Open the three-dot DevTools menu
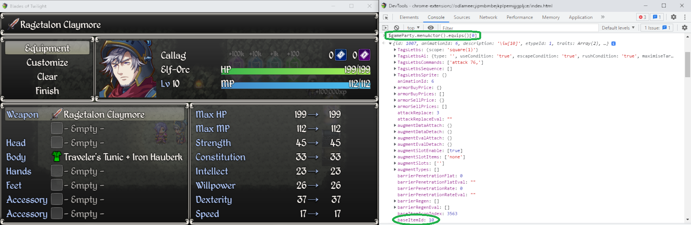This screenshot has width=691, height=225. pyautogui.click(x=685, y=17)
